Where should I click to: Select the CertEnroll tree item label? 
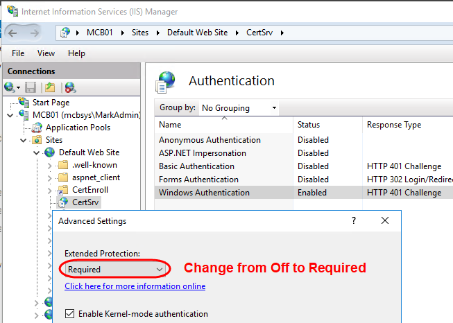point(90,190)
